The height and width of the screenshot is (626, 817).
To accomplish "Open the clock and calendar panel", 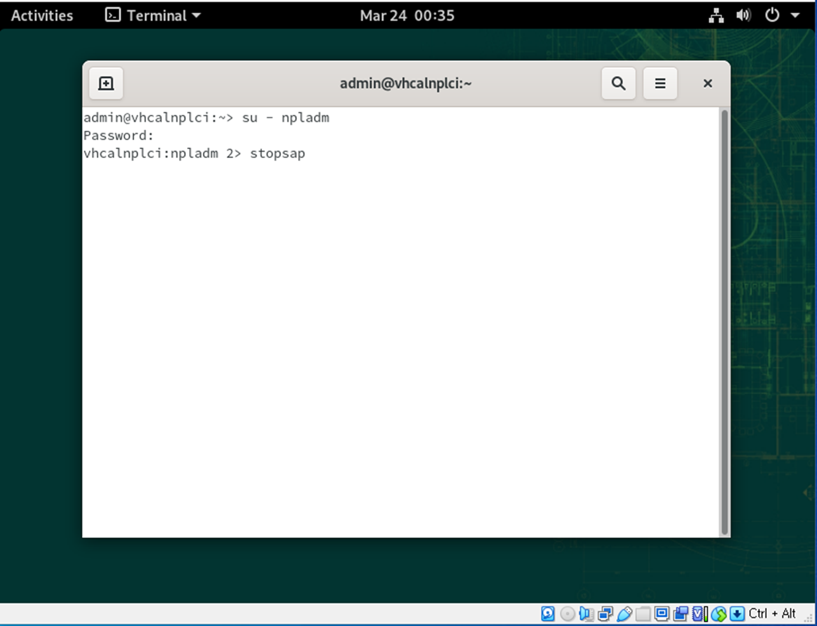I will (407, 15).
